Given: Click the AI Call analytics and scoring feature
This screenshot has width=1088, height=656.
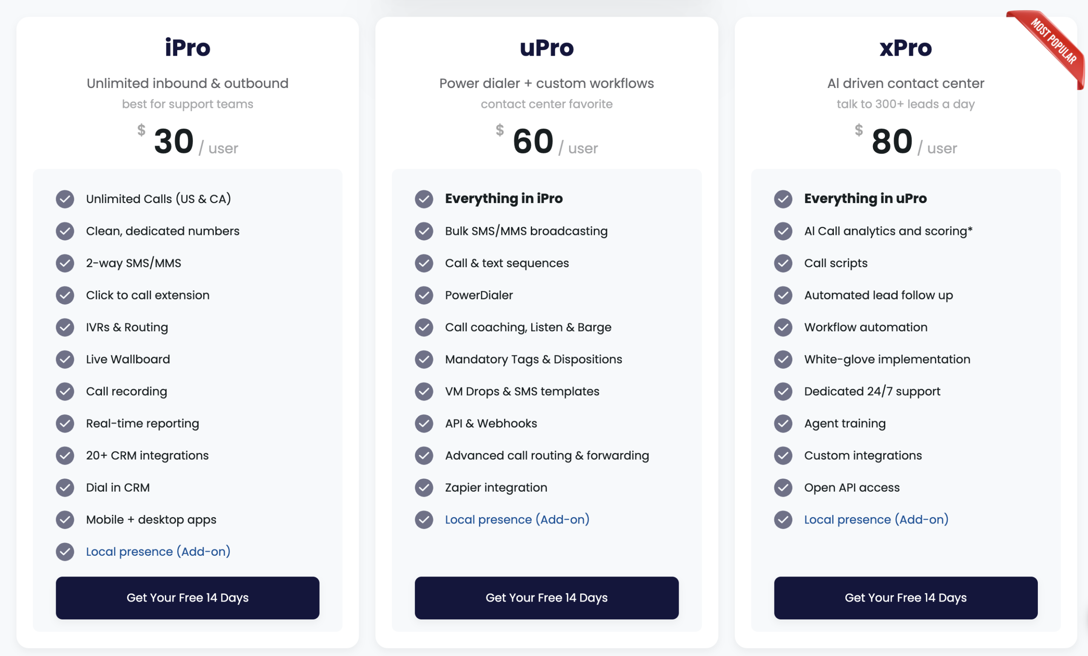Looking at the screenshot, I should pyautogui.click(x=888, y=231).
